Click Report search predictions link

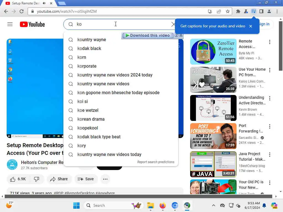(x=156, y=162)
